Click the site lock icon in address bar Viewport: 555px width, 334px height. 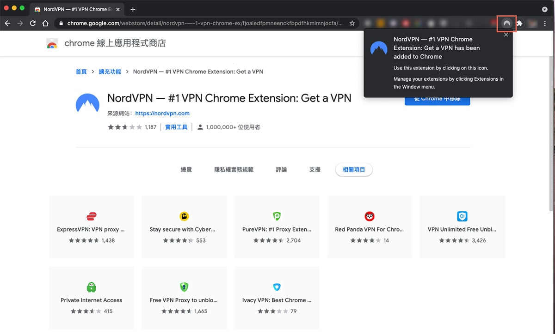[62, 23]
